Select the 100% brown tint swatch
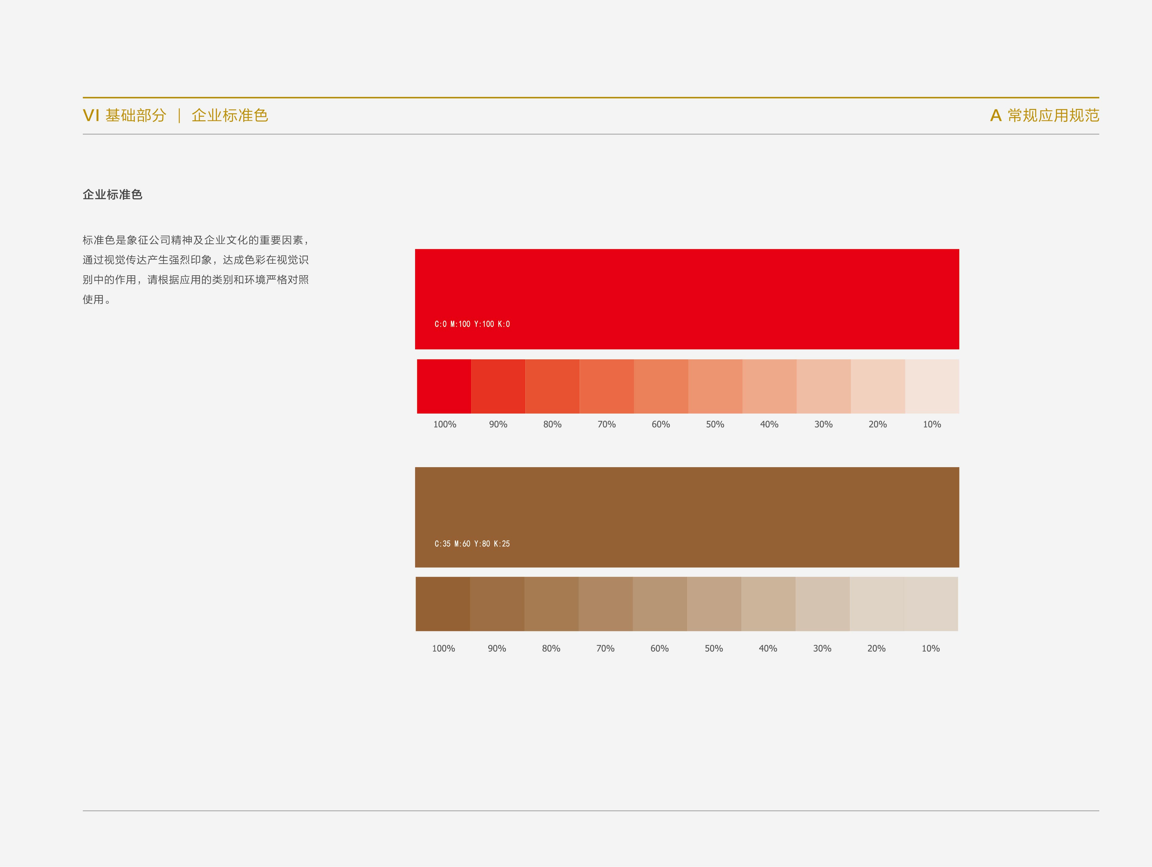1152x867 pixels. pyautogui.click(x=443, y=604)
